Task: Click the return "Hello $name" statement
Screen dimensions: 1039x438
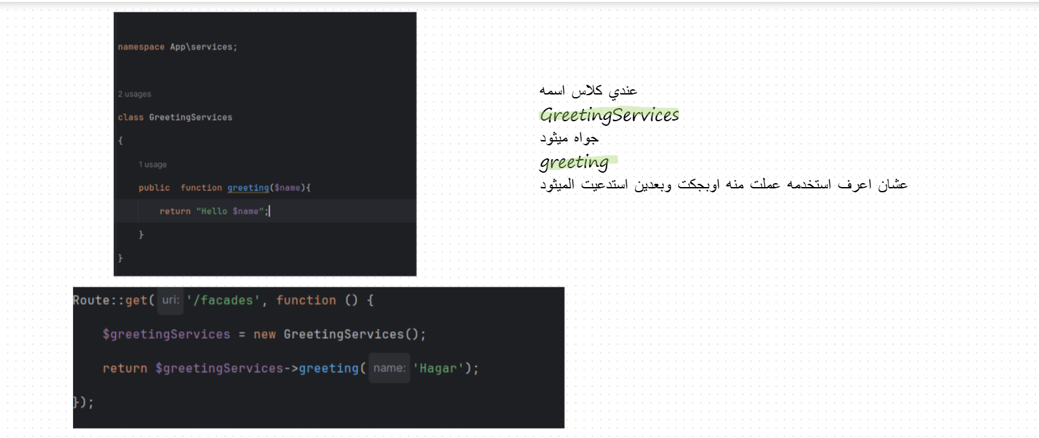Action: pyautogui.click(x=212, y=211)
